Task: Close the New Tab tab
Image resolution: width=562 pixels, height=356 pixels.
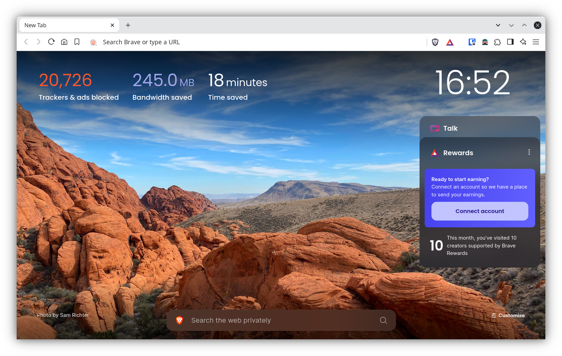Action: coord(112,25)
